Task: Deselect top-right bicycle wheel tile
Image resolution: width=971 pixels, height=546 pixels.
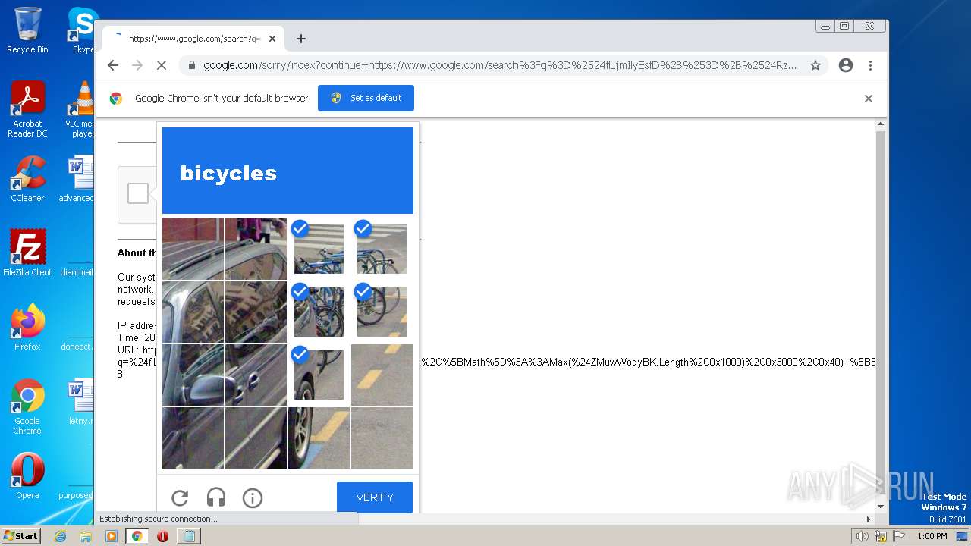Action: 382,249
